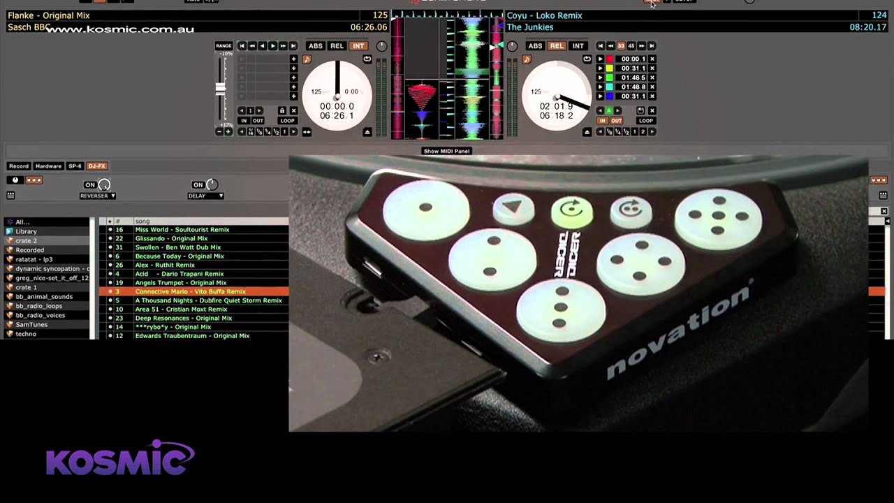Go to previous loop slot on left deck
Image resolution: width=894 pixels, height=503 pixels.
tap(242, 110)
